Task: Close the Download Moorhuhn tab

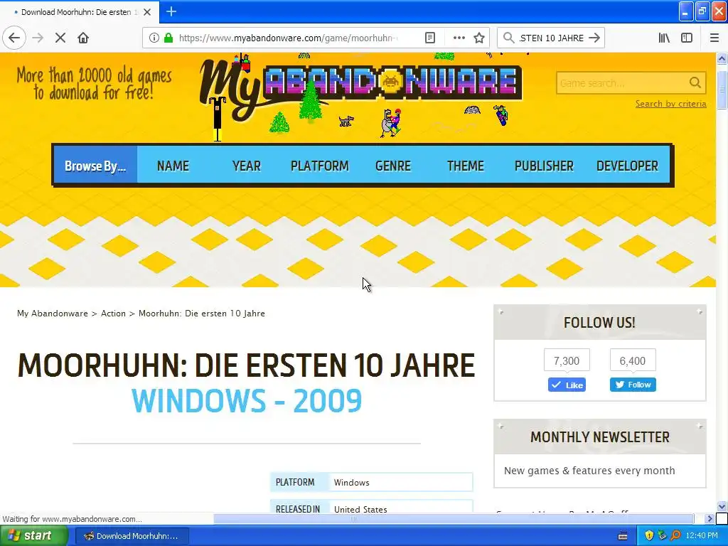Action: [x=147, y=12]
